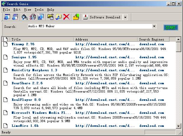The height and width of the screenshot is (136, 183).
Task: Click the vertical scrollbar thumb
Action: click(178, 47)
